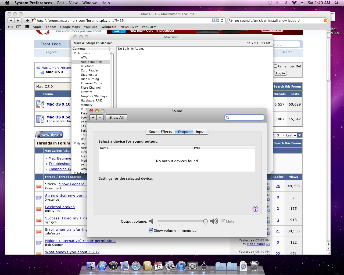Click the Spotlight magnifier in menu bar
The width and height of the screenshot is (344, 275).
pyautogui.click(x=336, y=3)
